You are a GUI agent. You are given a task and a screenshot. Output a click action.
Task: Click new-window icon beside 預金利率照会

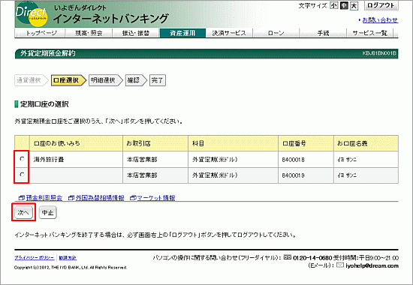(22, 198)
